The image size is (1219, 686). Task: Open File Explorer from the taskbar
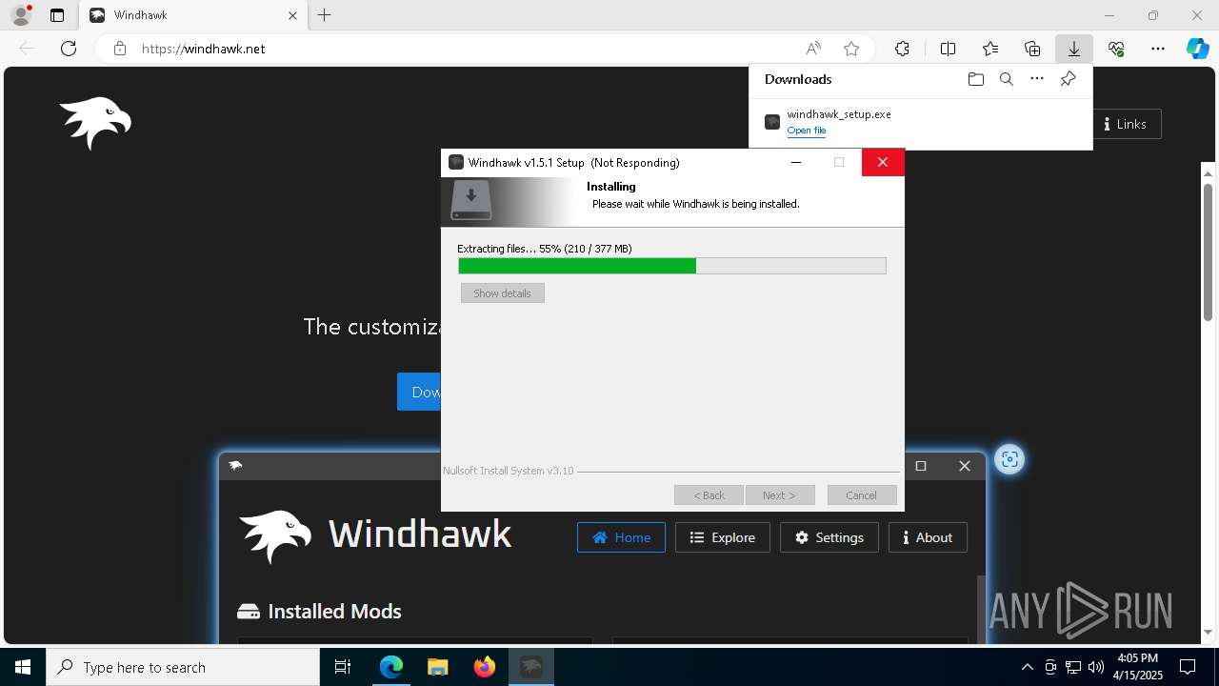[438, 667]
